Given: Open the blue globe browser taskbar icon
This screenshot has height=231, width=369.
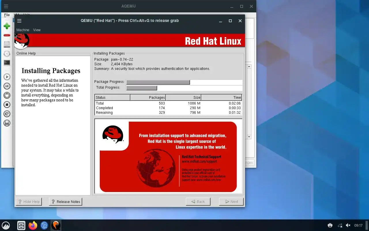Looking at the screenshot, I should (x=44, y=225).
